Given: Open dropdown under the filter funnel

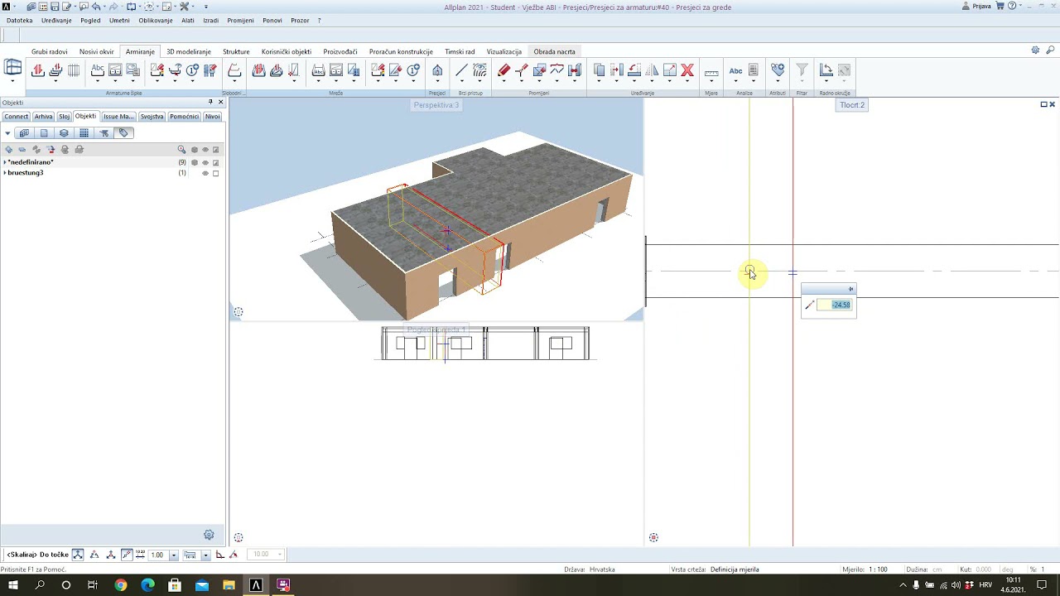Looking at the screenshot, I should tap(802, 81).
